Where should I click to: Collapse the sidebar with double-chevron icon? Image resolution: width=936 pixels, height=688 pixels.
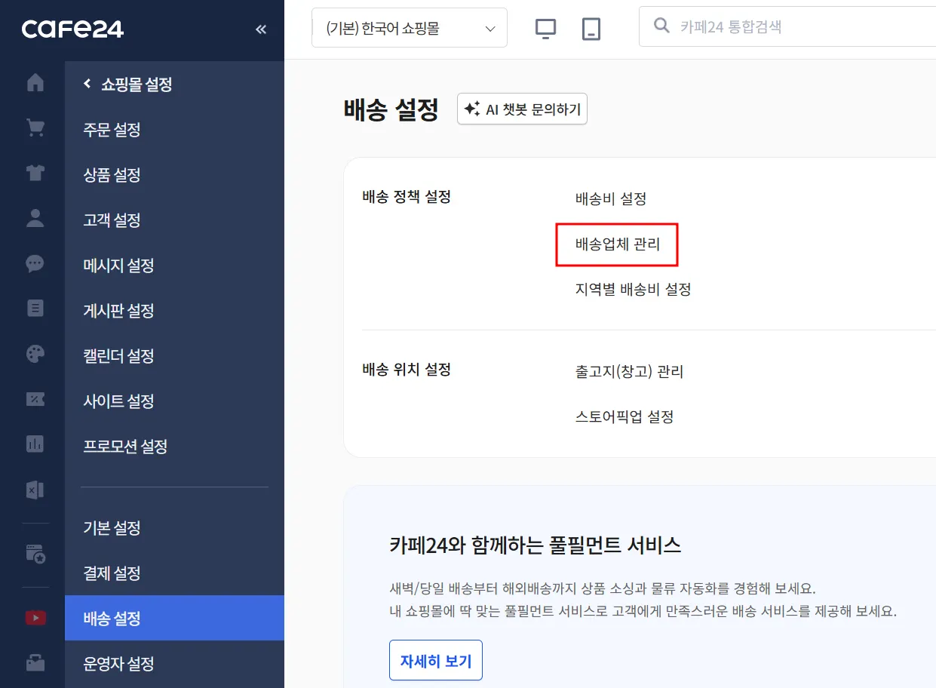261,29
